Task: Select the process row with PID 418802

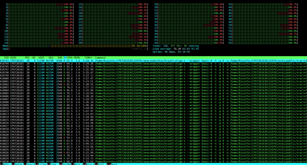Action: click(153, 84)
